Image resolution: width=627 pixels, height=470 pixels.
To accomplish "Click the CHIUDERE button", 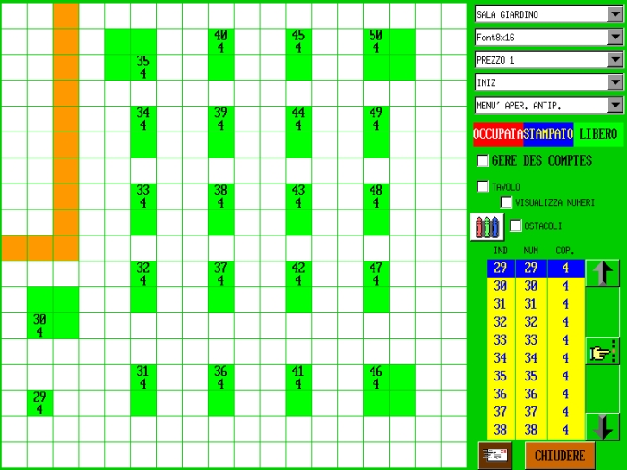I will tap(560, 455).
